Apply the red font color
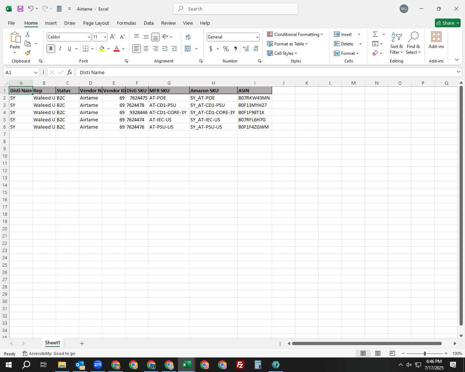Image resolution: width=465 pixels, height=372 pixels. click(117, 49)
